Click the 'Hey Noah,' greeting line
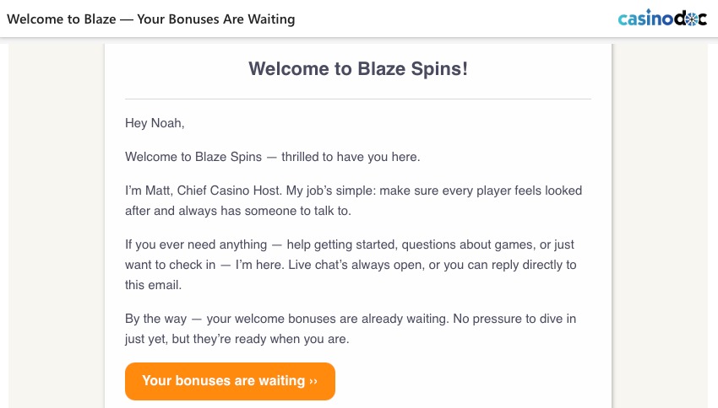Viewport: 718px width, 408px height. click(155, 123)
